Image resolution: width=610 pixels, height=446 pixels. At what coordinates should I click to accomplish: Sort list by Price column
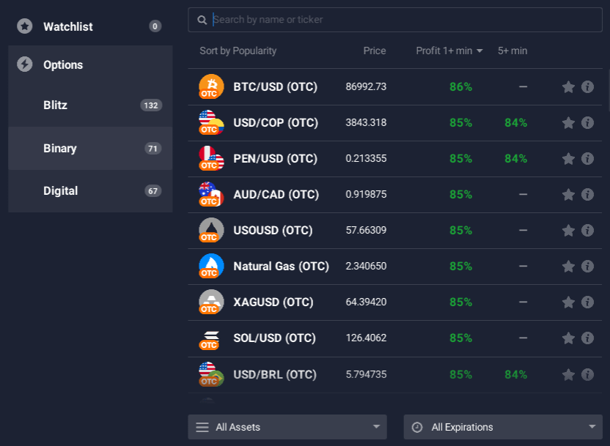(x=374, y=51)
